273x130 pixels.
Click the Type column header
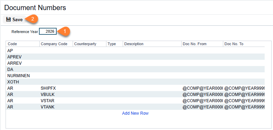114,44
